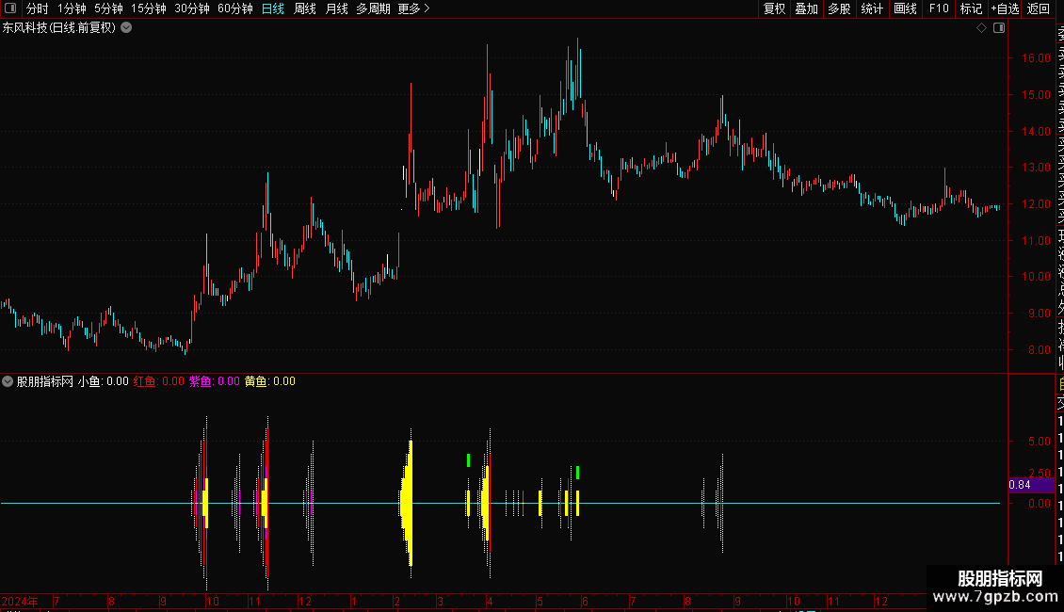Image resolution: width=1064 pixels, height=612 pixels.
Task: Select the 日线 daily chart
Action: click(273, 8)
